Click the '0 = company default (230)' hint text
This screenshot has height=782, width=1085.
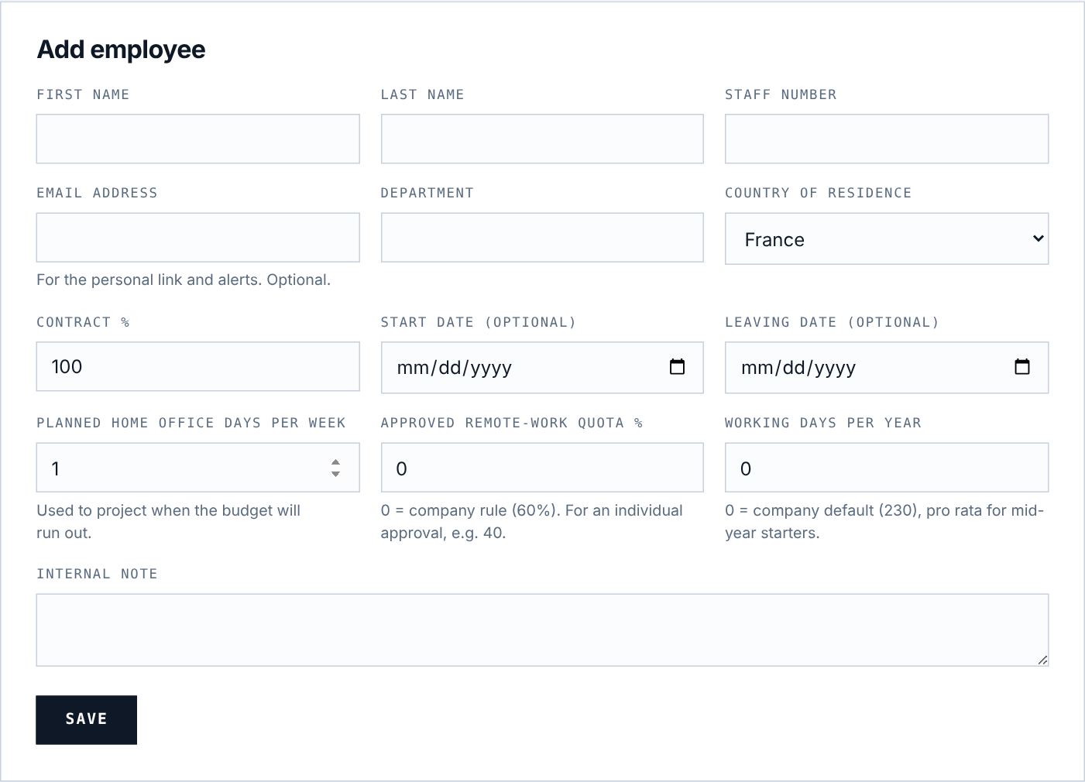tap(884, 521)
